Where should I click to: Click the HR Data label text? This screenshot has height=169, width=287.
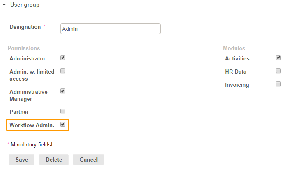(236, 72)
